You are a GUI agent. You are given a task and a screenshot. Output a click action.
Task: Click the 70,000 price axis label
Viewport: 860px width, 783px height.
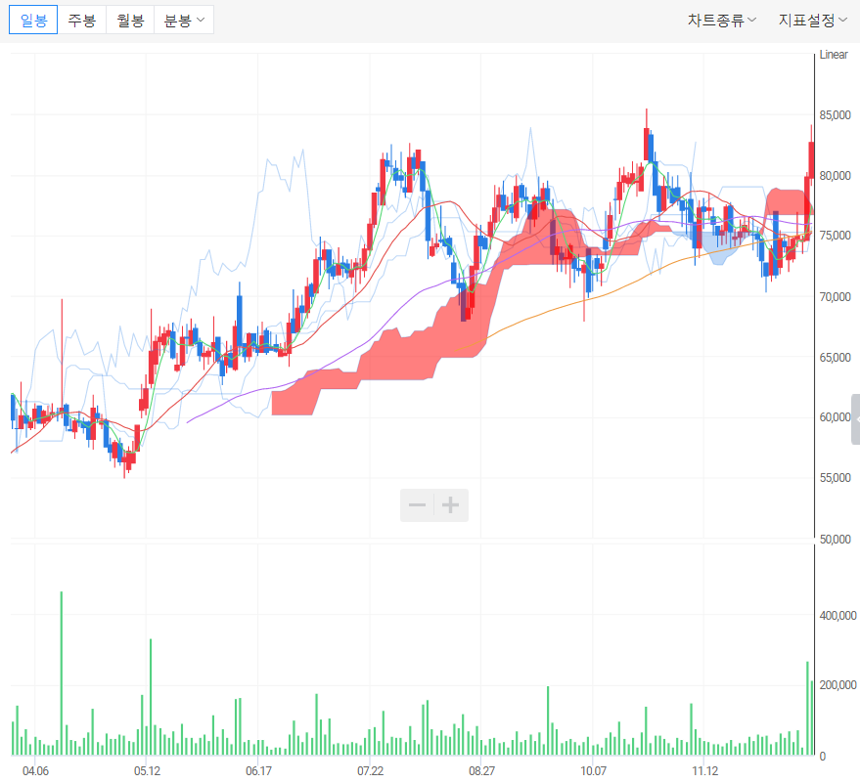coord(835,296)
